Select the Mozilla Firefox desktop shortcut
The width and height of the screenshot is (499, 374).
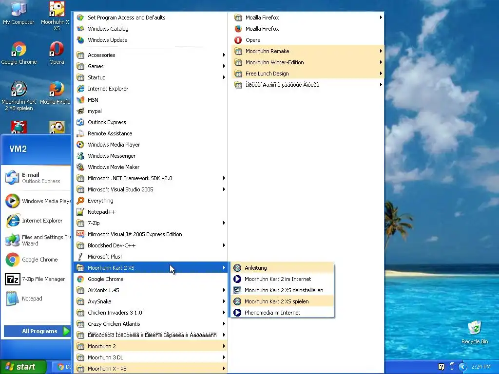click(56, 93)
